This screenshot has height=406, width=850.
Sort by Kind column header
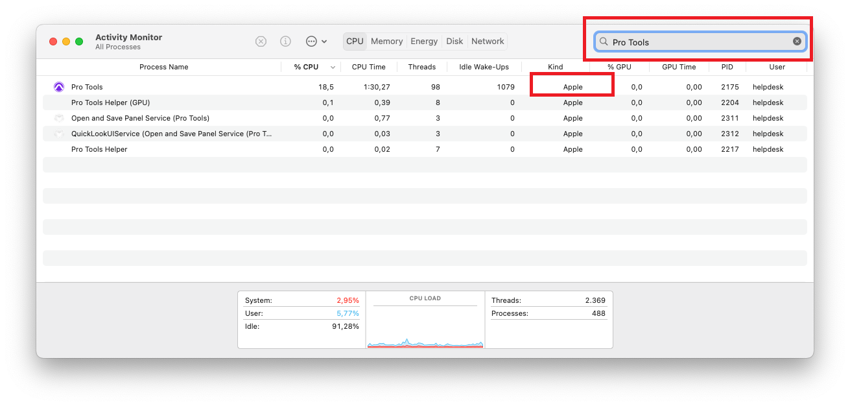[555, 67]
